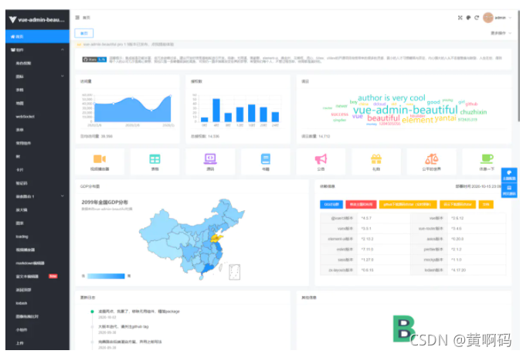Click the admin user avatar

(488, 18)
